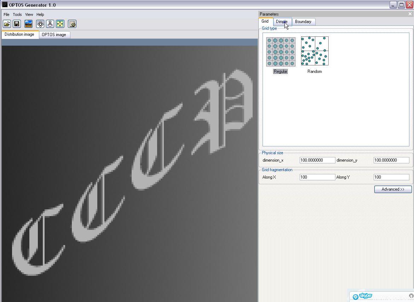Switch to the OPTOS image tab
The width and height of the screenshot is (414, 302).
coord(54,35)
